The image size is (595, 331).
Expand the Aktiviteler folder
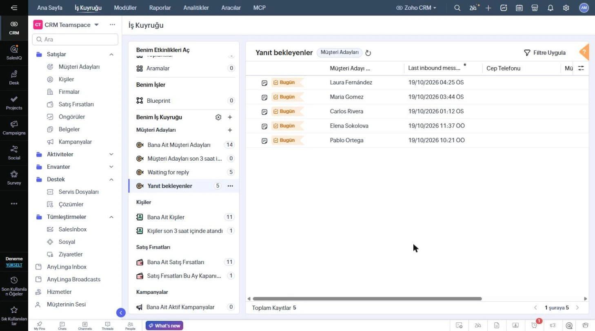click(x=111, y=154)
